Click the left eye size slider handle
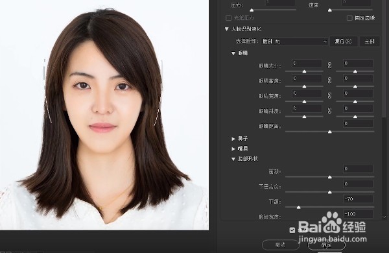This screenshot has height=253, width=389. coord(304,71)
